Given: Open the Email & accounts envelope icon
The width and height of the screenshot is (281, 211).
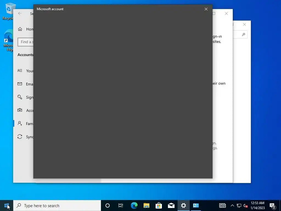Looking at the screenshot, I should 20,84.
